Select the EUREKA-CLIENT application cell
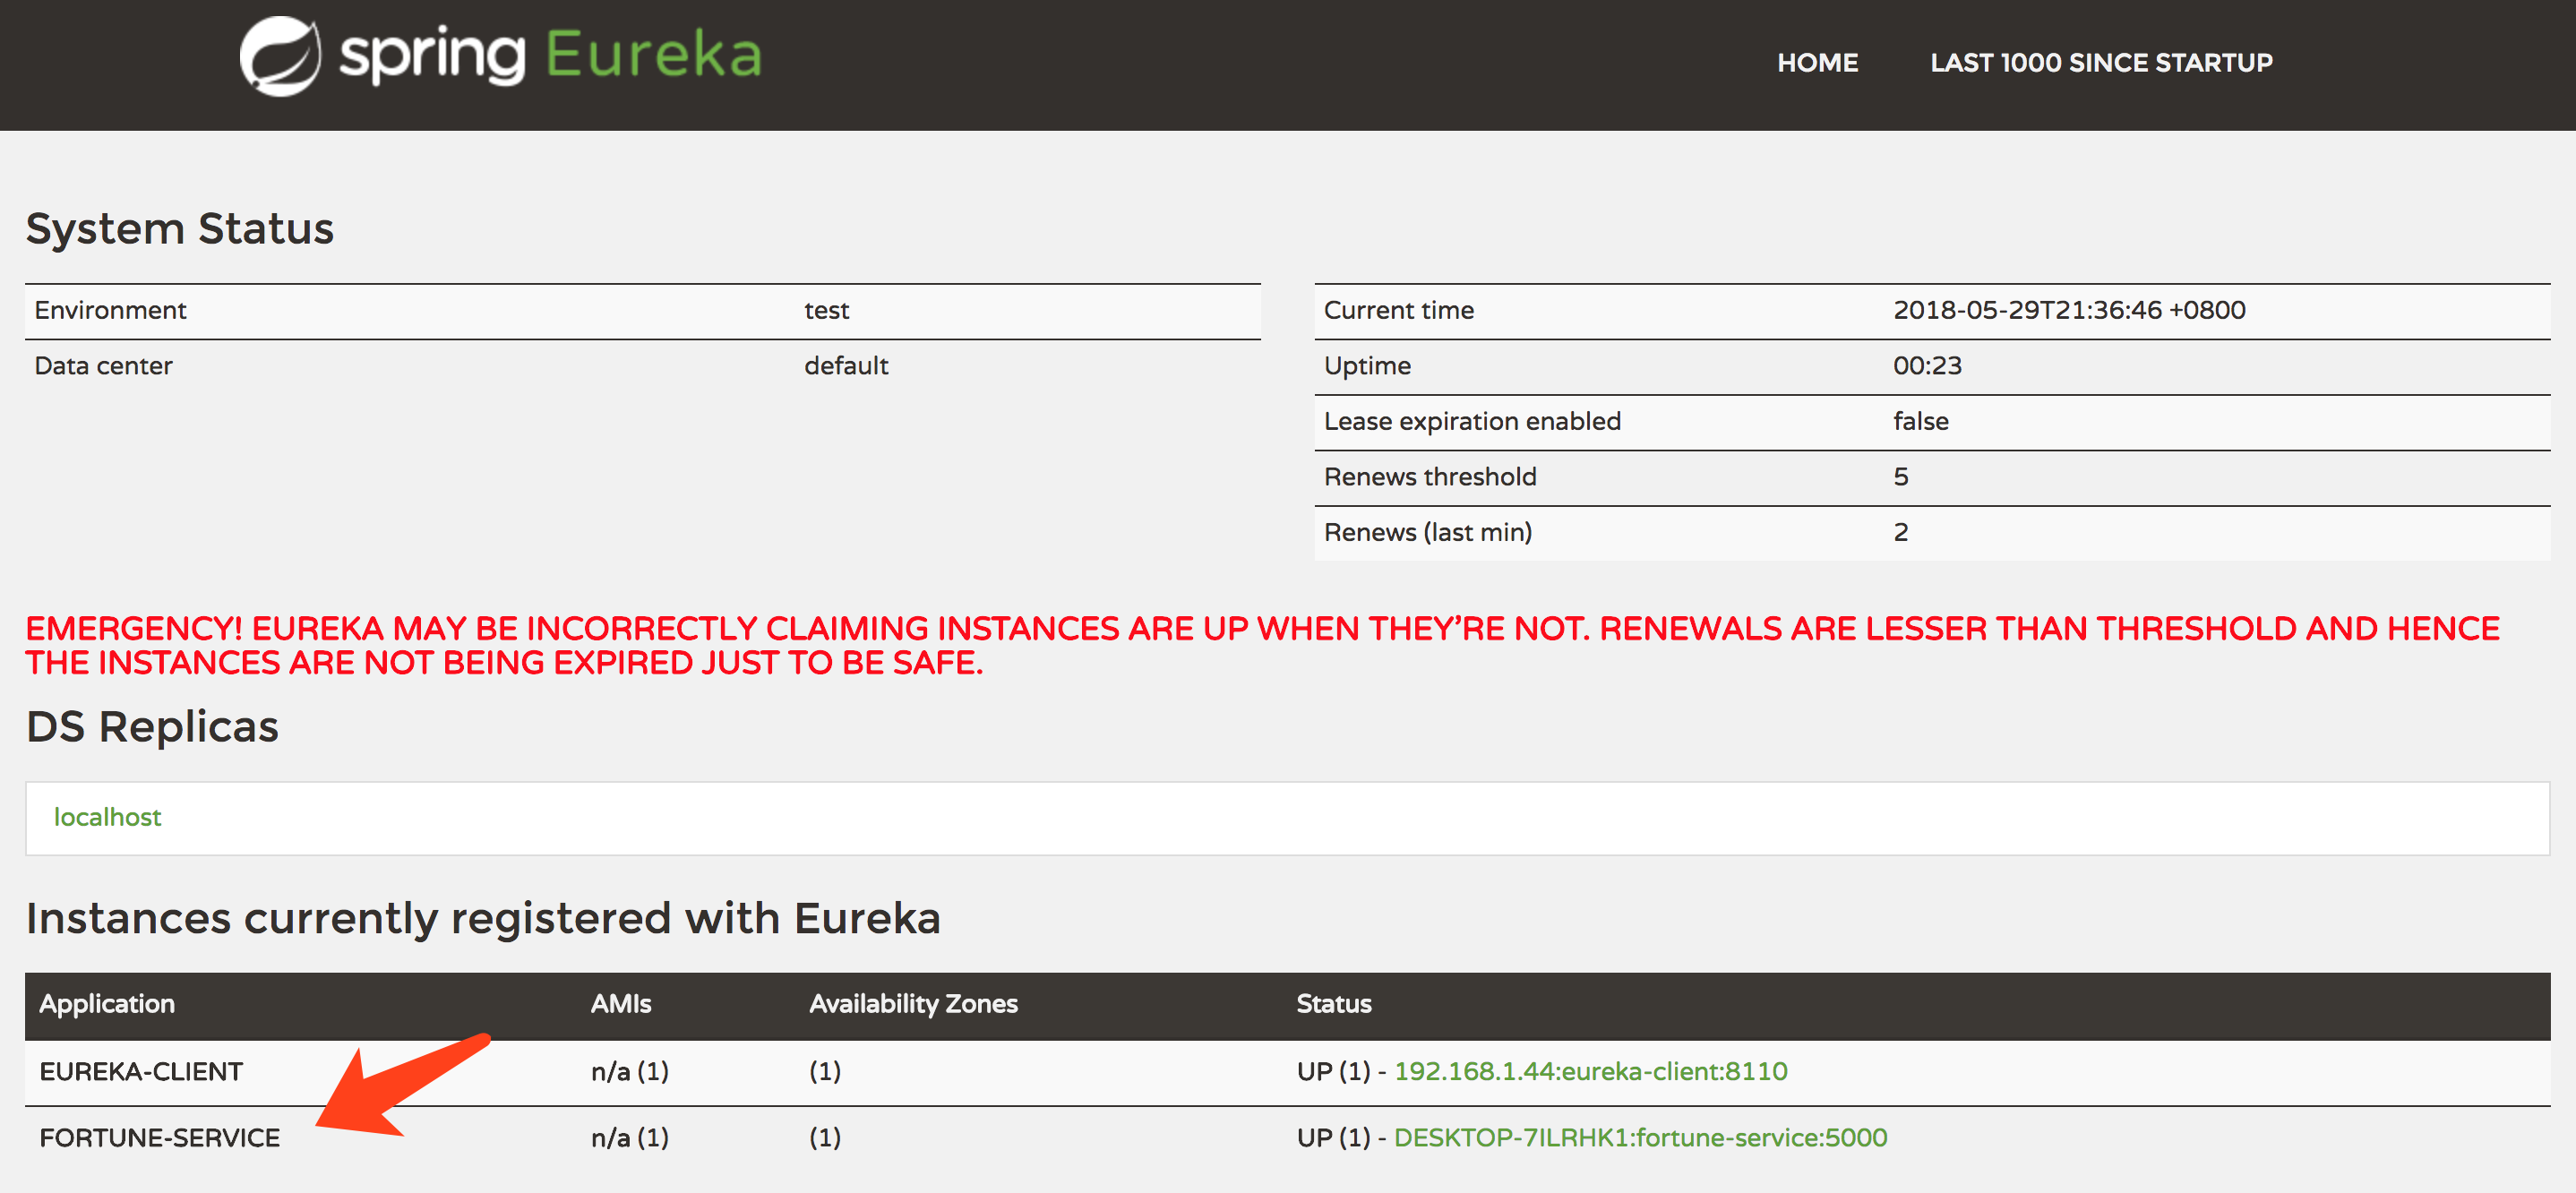This screenshot has height=1193, width=2576. coord(141,1071)
